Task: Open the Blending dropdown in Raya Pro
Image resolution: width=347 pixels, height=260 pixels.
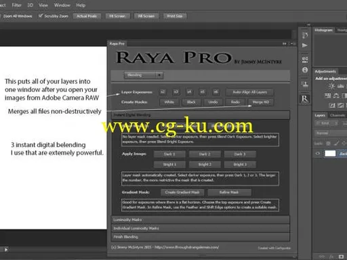Action: click(x=144, y=75)
